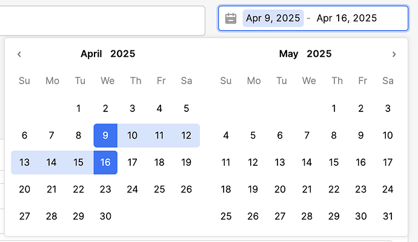Choose May 14 in the right calendar
The height and width of the screenshot is (242, 418).
click(307, 162)
